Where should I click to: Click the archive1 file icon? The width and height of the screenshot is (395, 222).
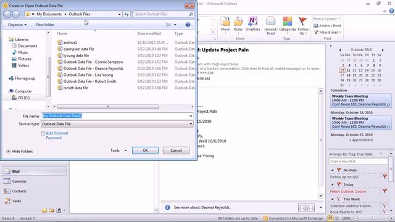coord(60,43)
